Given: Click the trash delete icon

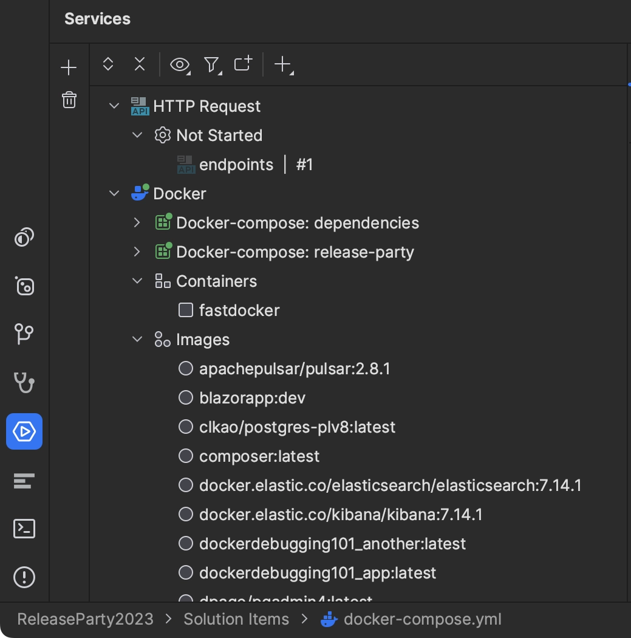Looking at the screenshot, I should tap(69, 100).
